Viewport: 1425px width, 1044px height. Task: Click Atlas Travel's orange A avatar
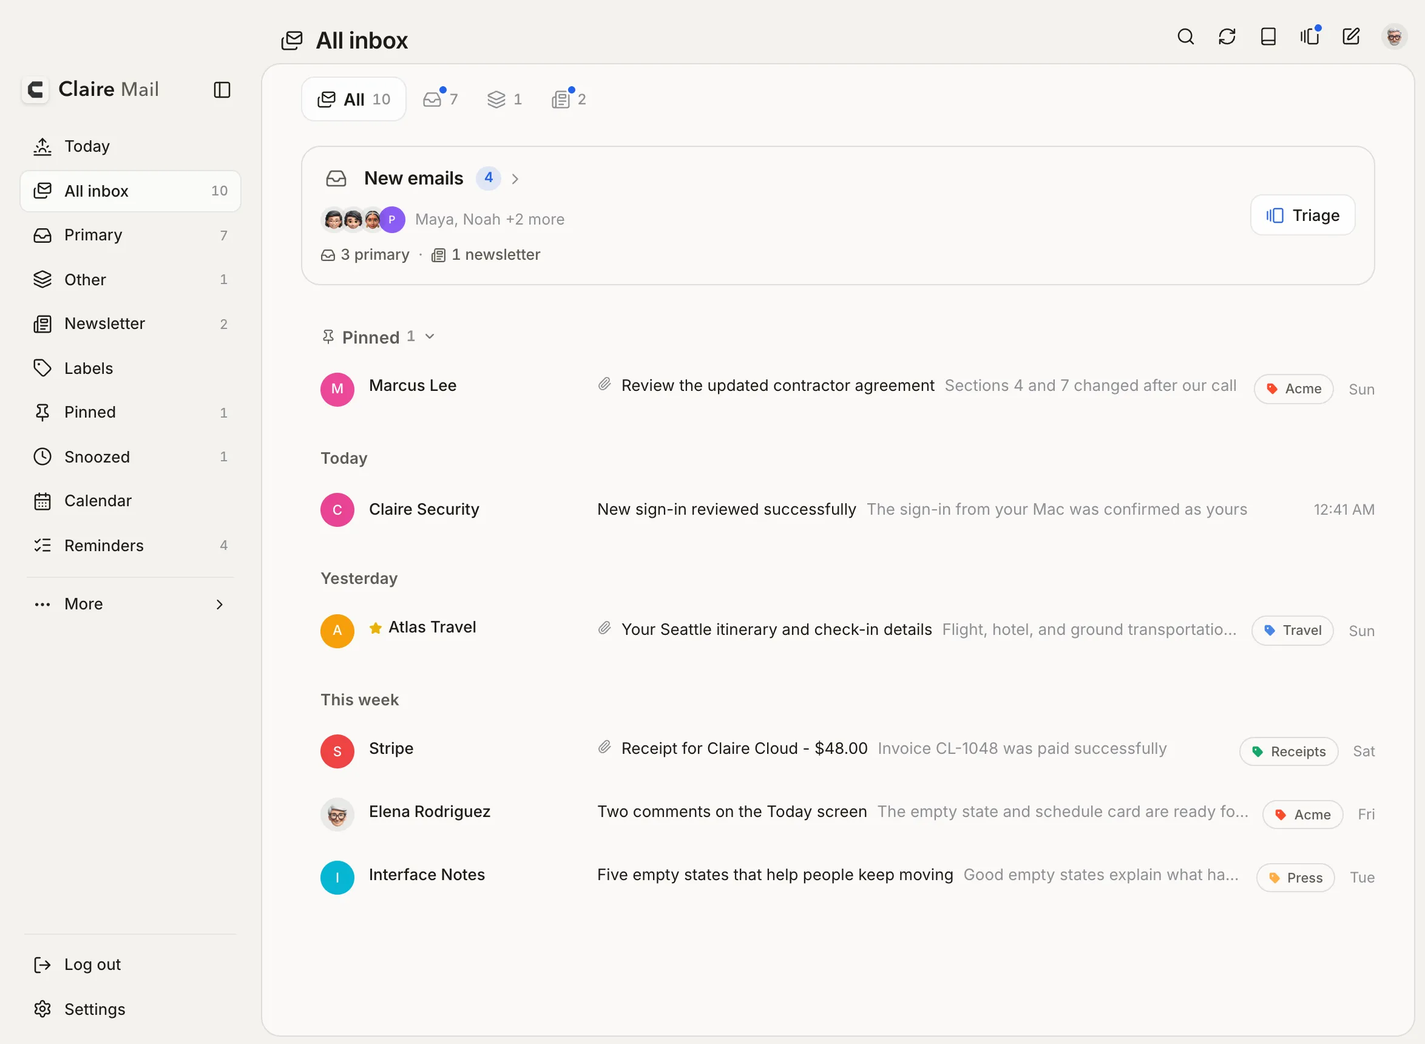pyautogui.click(x=337, y=631)
